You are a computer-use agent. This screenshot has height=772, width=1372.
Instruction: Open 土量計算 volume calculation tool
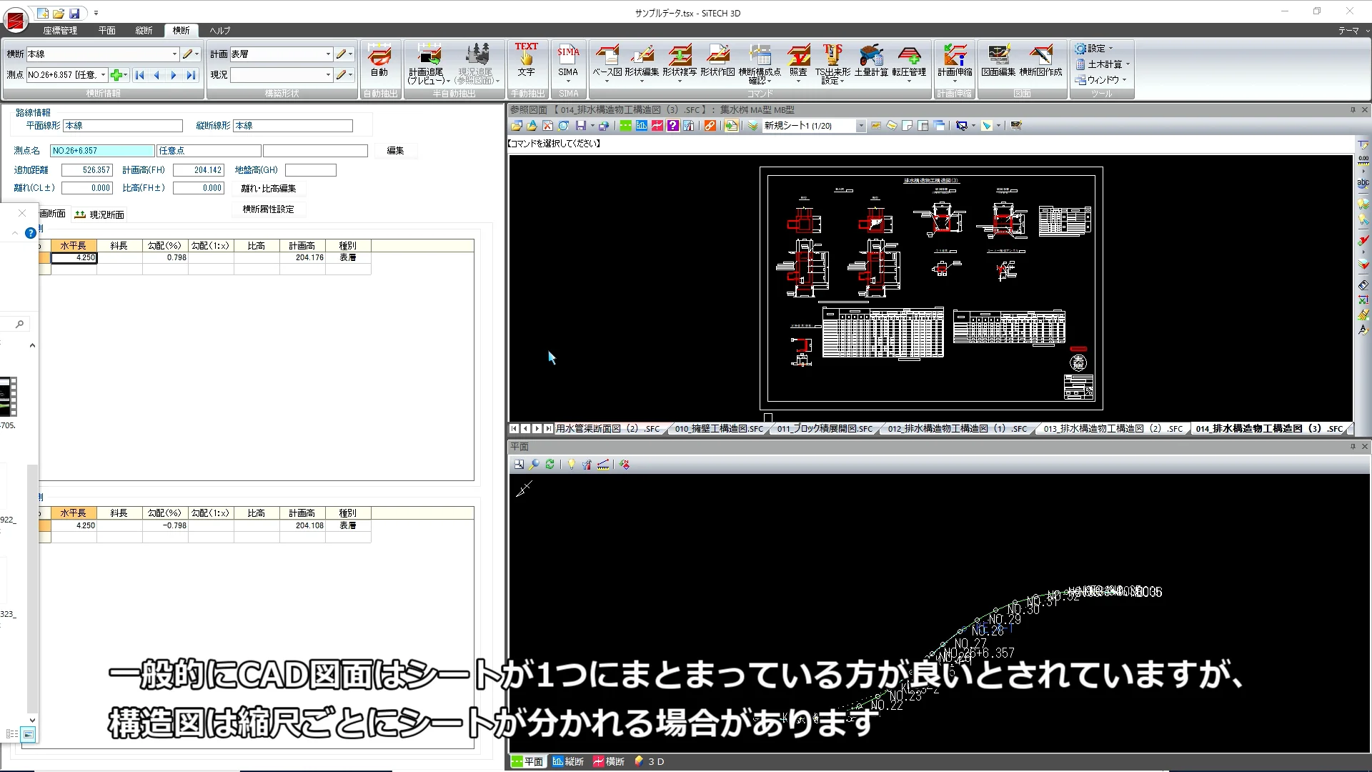(872, 63)
